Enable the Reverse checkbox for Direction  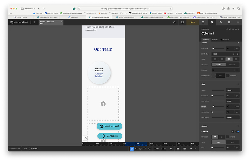point(228,137)
